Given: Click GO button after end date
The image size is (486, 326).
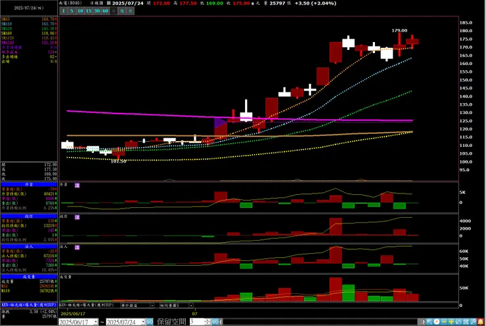Looking at the screenshot, I should pos(149,322).
